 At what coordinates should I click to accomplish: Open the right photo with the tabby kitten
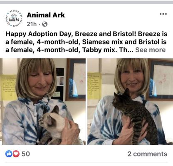point(130,102)
